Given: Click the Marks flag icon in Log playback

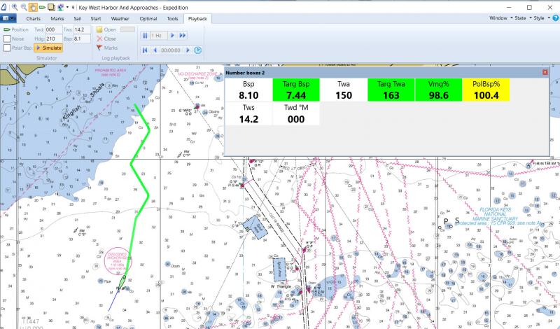Looking at the screenshot, I should [99, 48].
